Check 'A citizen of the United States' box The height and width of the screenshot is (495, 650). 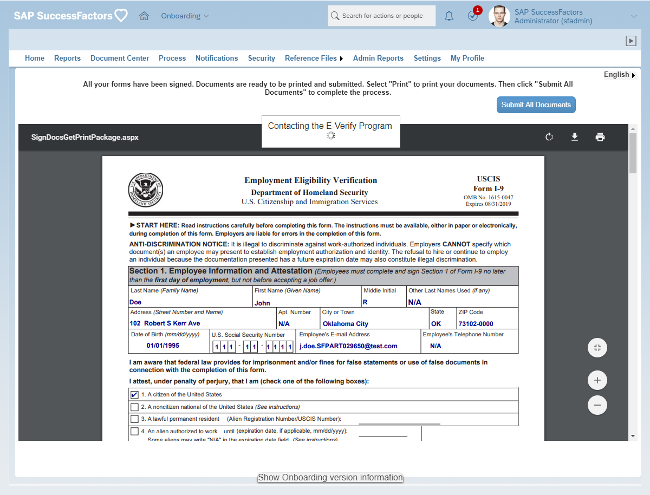[x=134, y=394]
